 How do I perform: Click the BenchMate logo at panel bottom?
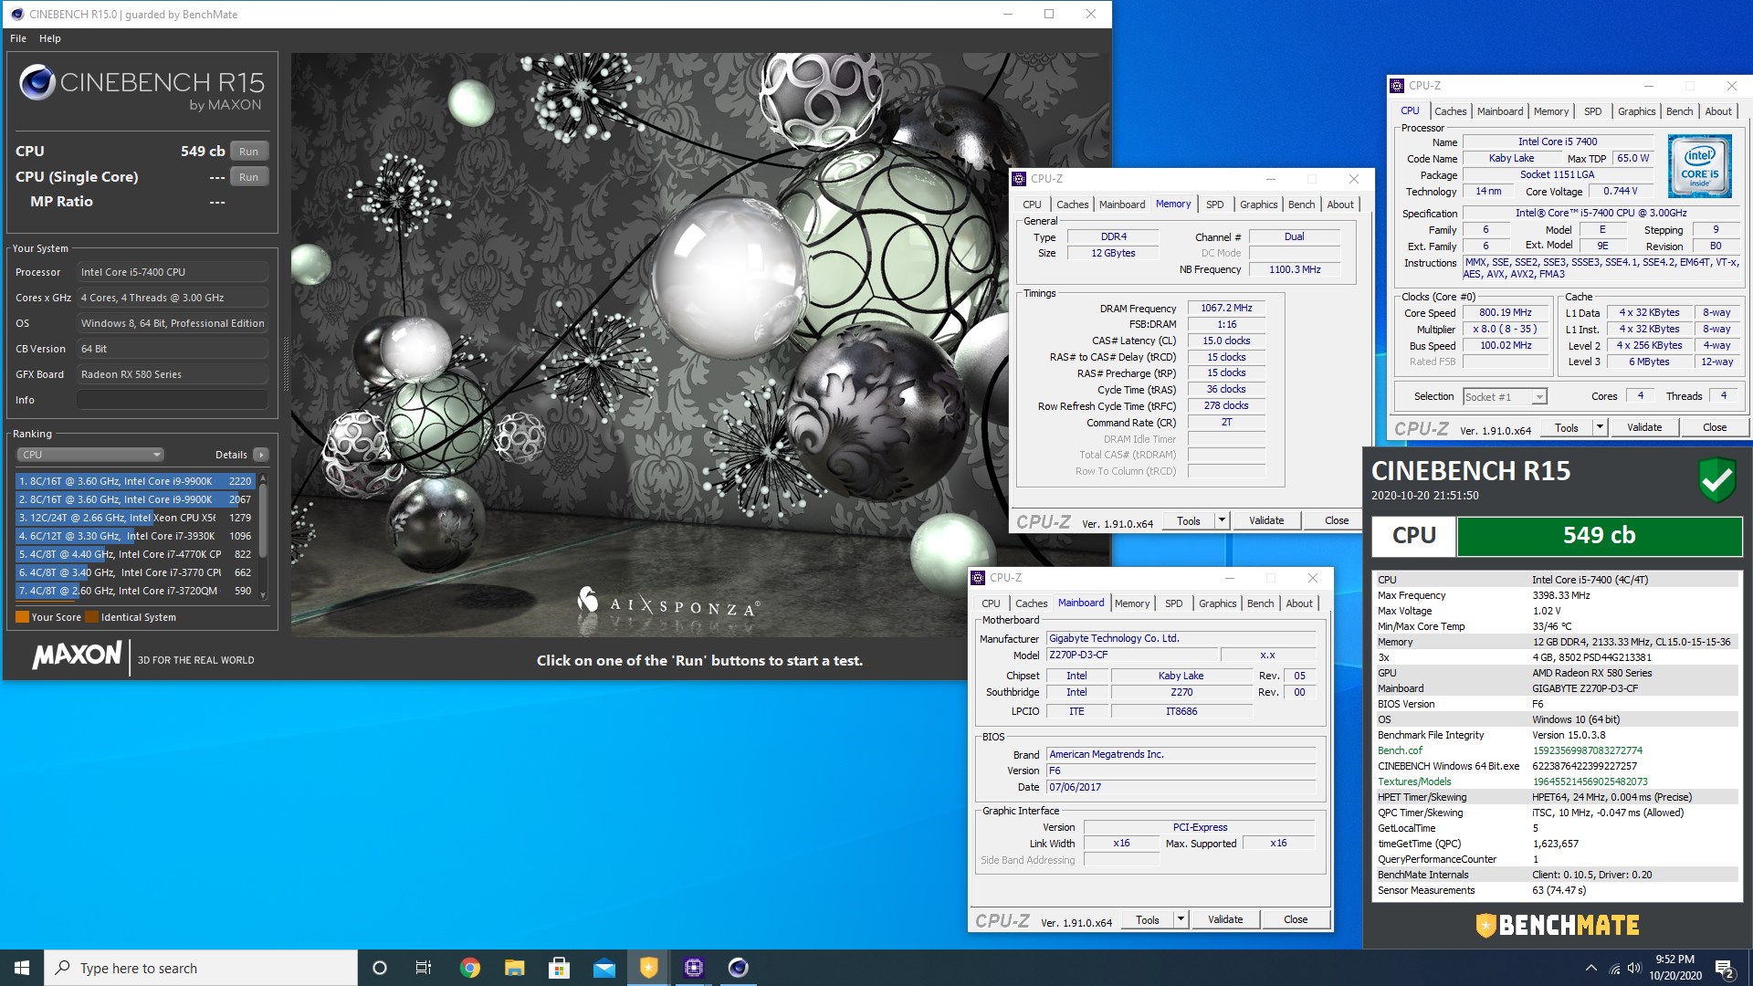point(1558,925)
